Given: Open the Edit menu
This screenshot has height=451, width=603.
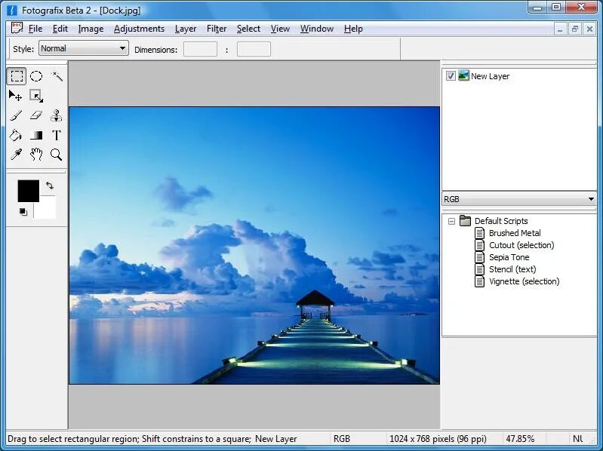Looking at the screenshot, I should (60, 29).
